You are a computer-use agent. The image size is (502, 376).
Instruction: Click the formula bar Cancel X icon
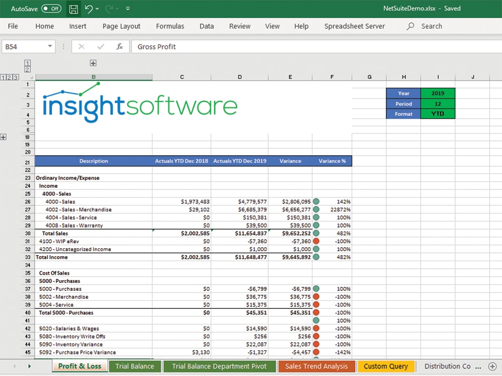pos(81,47)
